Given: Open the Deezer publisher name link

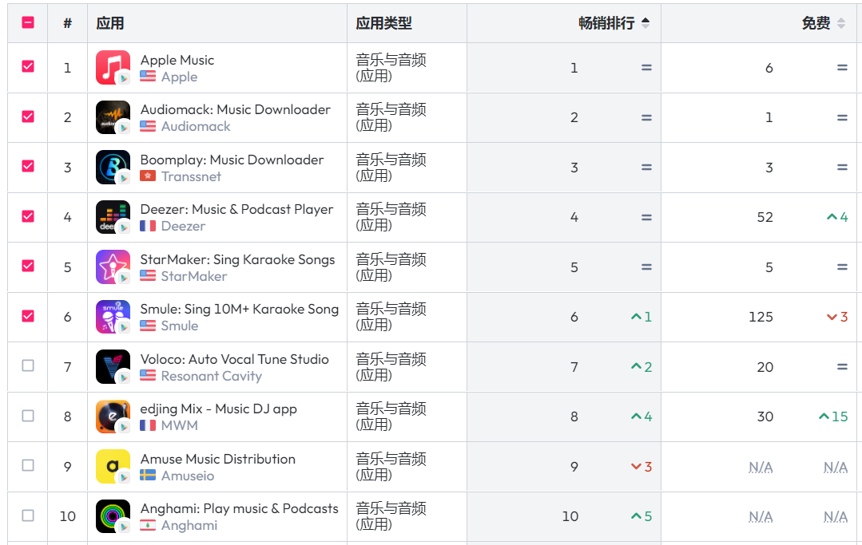Looking at the screenshot, I should [x=183, y=226].
